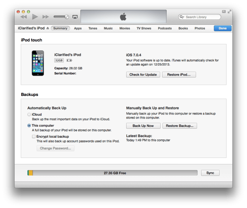
Task: Open the Apps tab
Action: (x=78, y=28)
